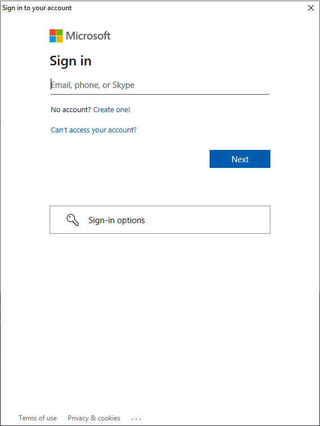Click the yellow square of the Microsoft logo

(x=60, y=39)
